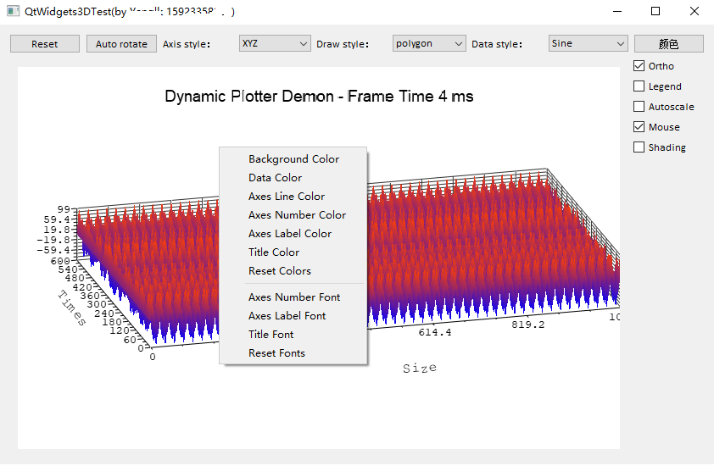This screenshot has width=714, height=466.
Task: Minimize the QtWidgets3DTest window
Action: tap(617, 11)
